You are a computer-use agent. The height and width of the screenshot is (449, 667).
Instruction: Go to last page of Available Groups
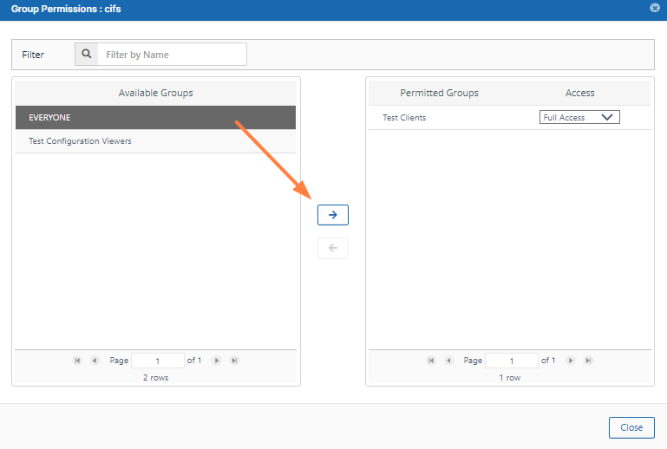pos(234,361)
